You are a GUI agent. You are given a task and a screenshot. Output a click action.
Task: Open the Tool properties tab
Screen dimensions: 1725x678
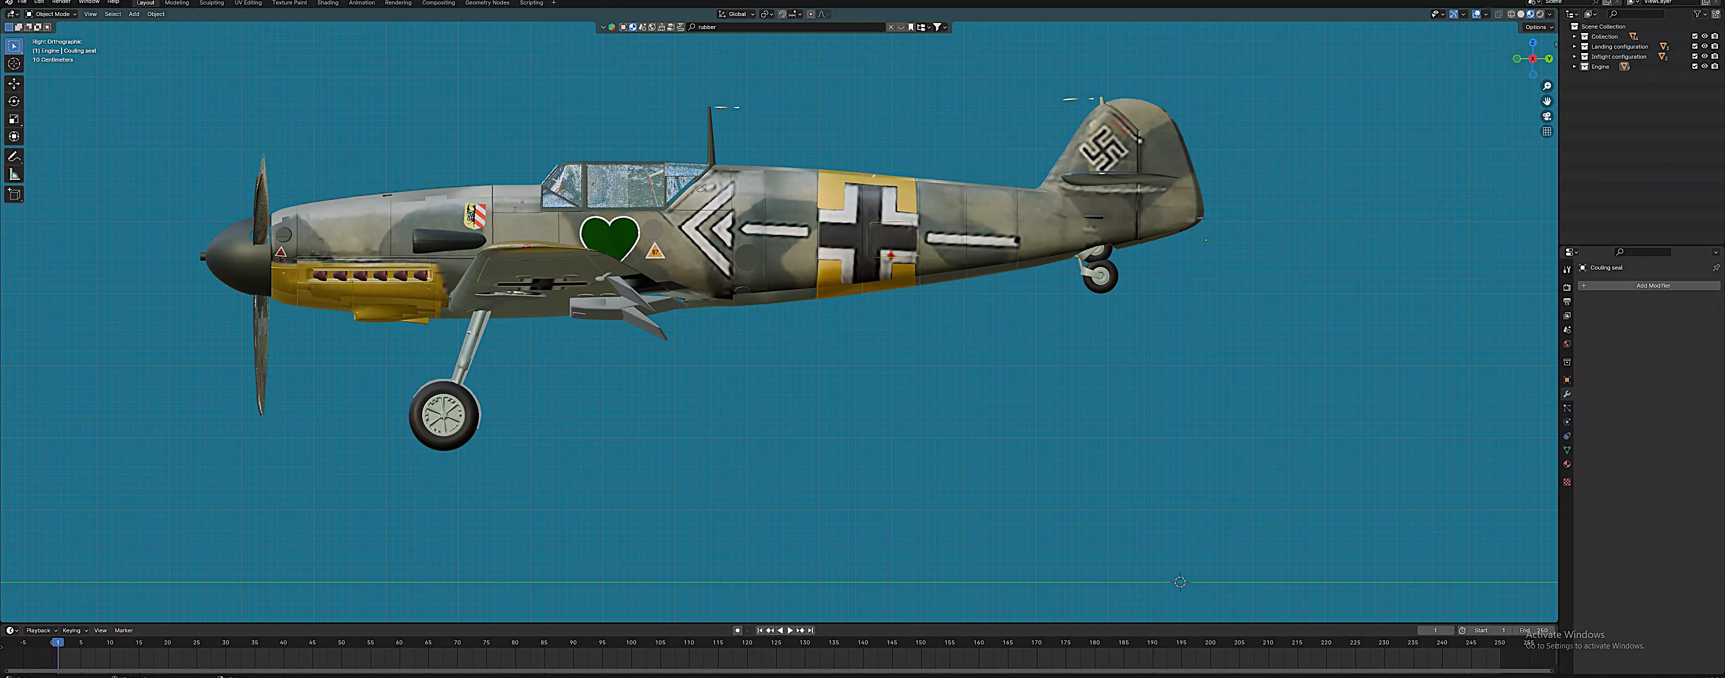1567,270
